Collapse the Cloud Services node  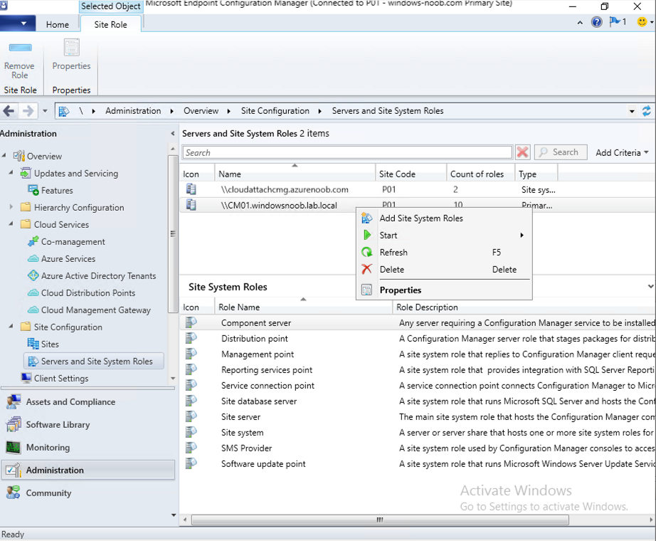(11, 224)
